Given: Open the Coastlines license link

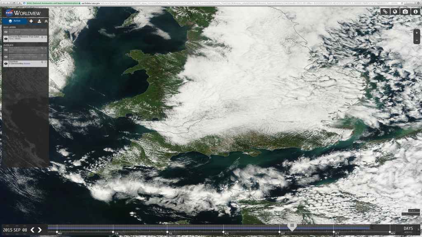Looking at the screenshot, I should [x=27, y=64].
